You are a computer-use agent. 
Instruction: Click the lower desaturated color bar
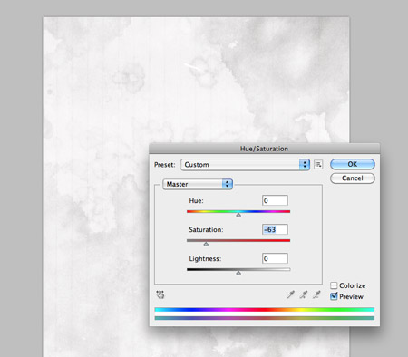(x=265, y=318)
